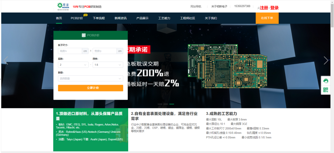Open the 网站导航 link at top
Image resolution: width=334 pixels, height=153 pixels.
[x=196, y=6]
